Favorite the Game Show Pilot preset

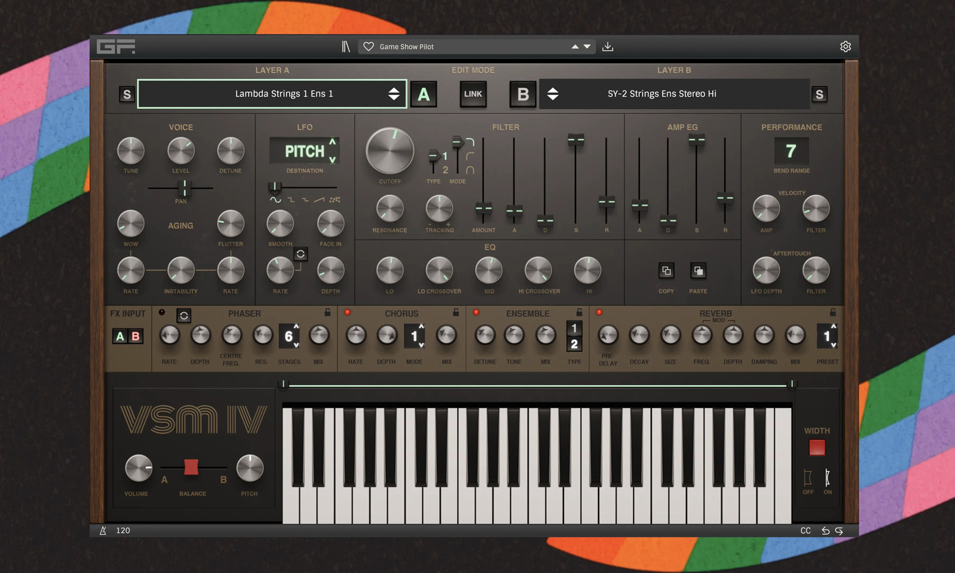[368, 46]
